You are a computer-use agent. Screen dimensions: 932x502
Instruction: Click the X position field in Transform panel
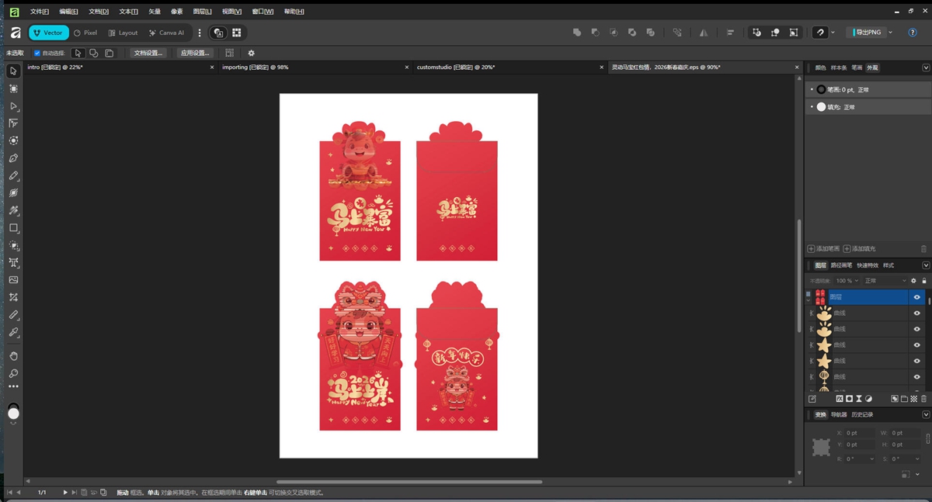(x=860, y=433)
